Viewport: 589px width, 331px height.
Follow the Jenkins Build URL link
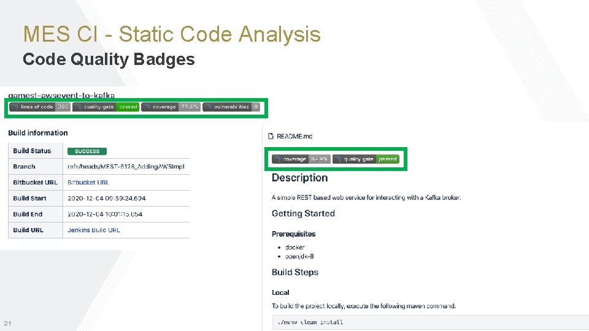[x=94, y=230]
